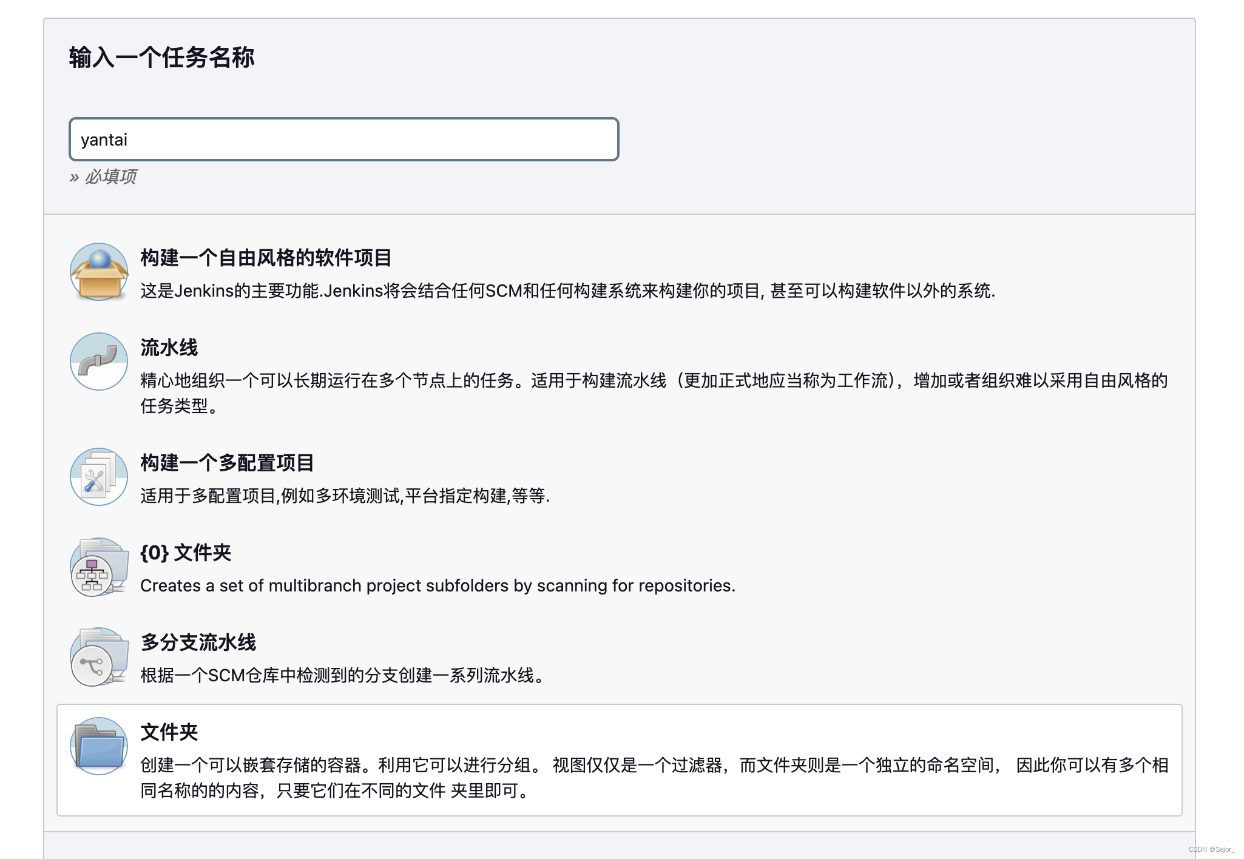This screenshot has height=859, width=1244.
Task: Click 'Creates a set of multibranch' description
Action: tap(438, 586)
